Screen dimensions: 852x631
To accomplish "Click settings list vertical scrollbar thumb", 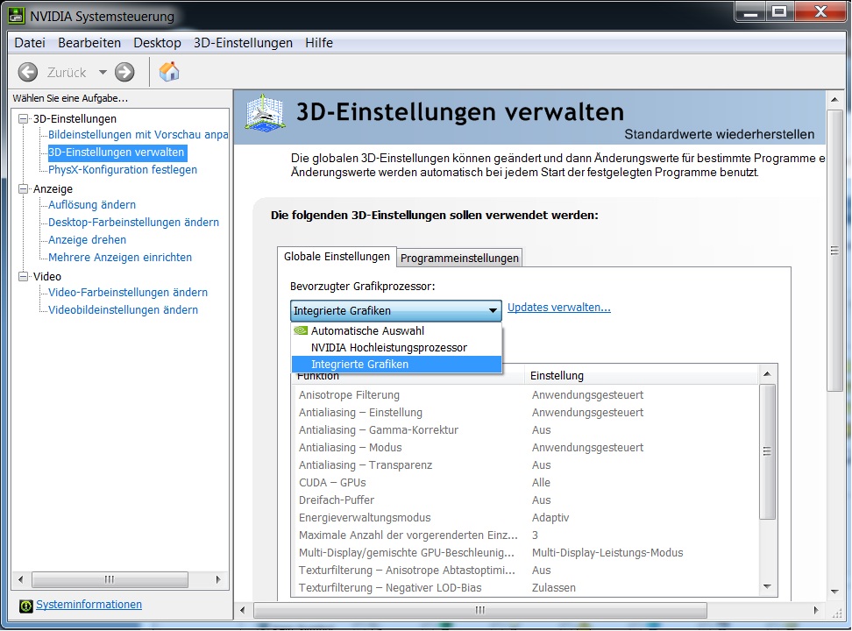I will coord(767,451).
